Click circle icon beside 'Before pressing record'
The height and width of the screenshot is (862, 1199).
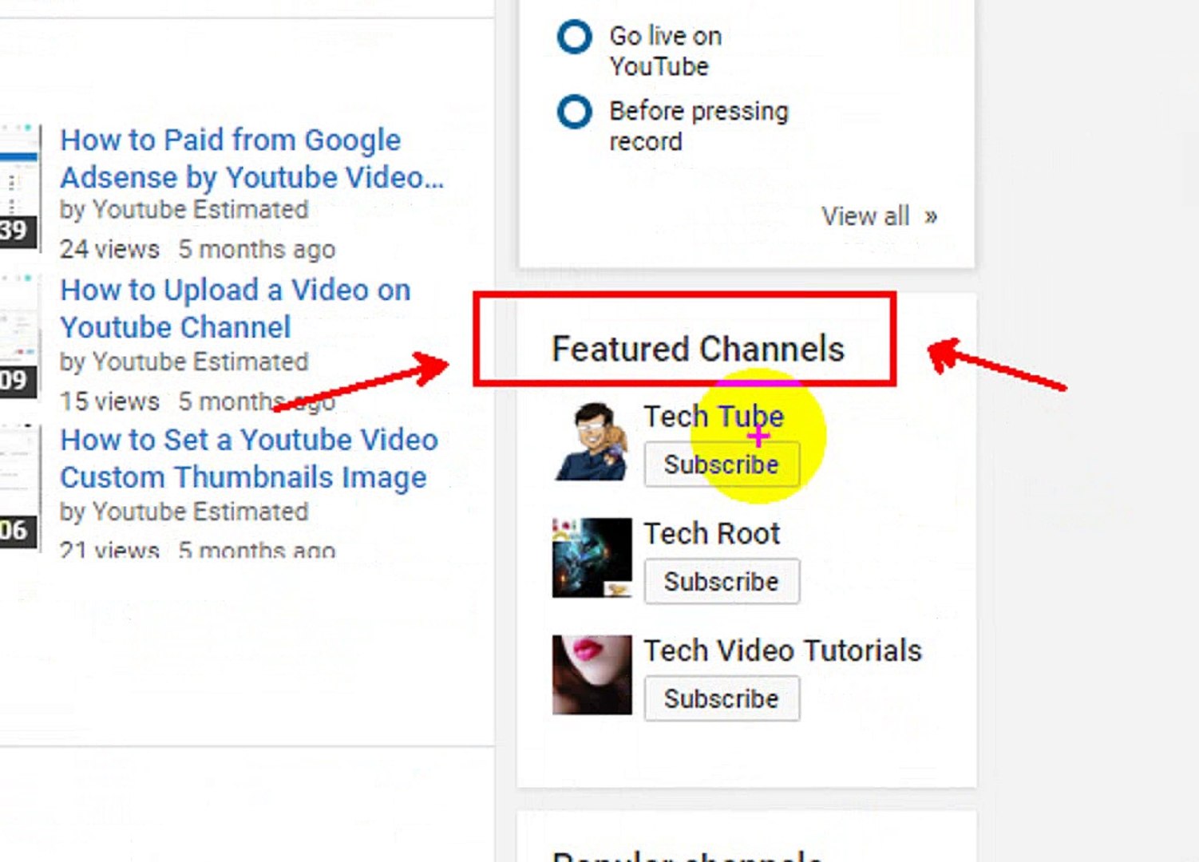pyautogui.click(x=575, y=112)
